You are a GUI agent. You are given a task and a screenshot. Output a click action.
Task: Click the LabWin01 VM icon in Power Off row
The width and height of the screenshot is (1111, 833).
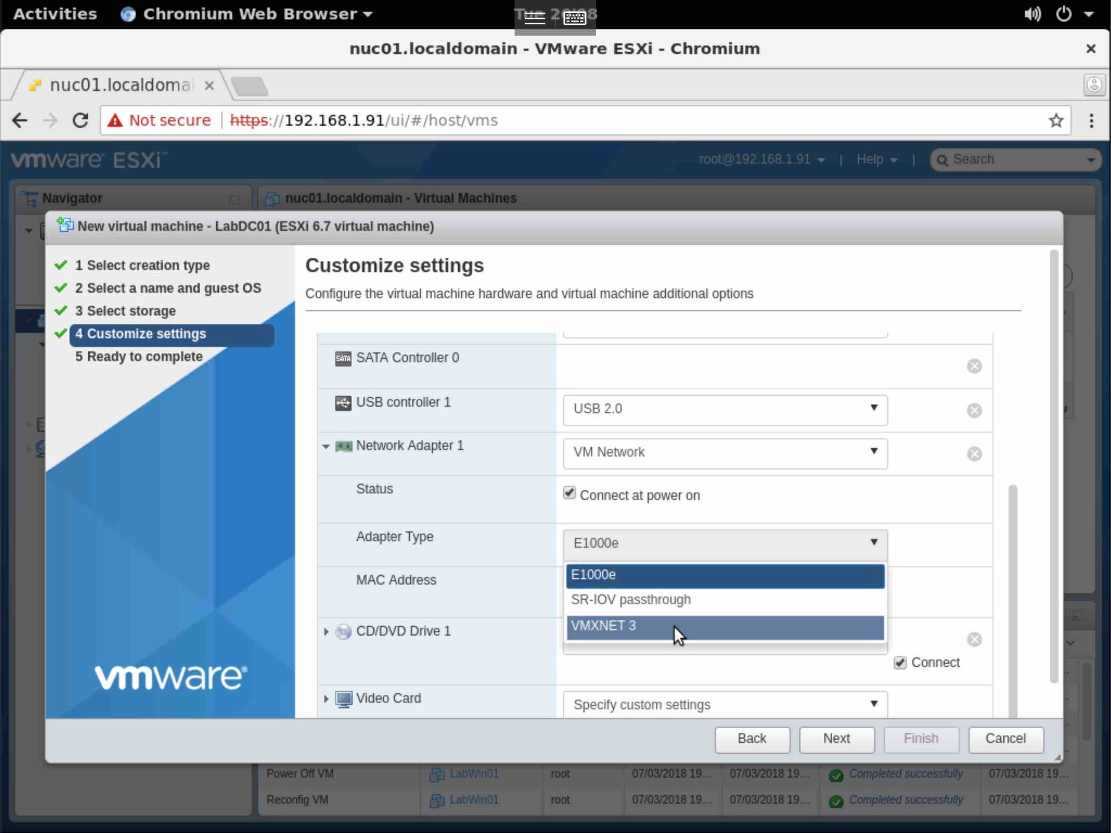(437, 774)
